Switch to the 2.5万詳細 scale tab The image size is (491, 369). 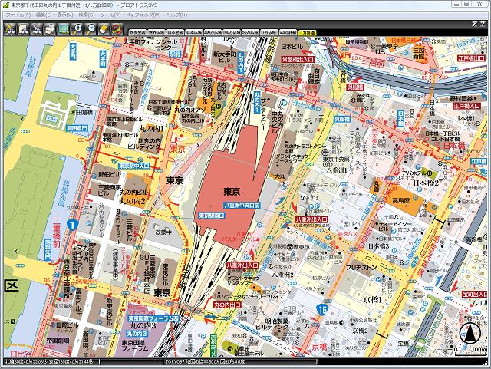288,32
